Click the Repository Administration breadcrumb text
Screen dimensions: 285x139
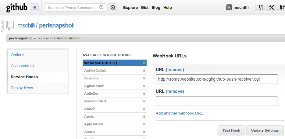[x=59, y=38]
